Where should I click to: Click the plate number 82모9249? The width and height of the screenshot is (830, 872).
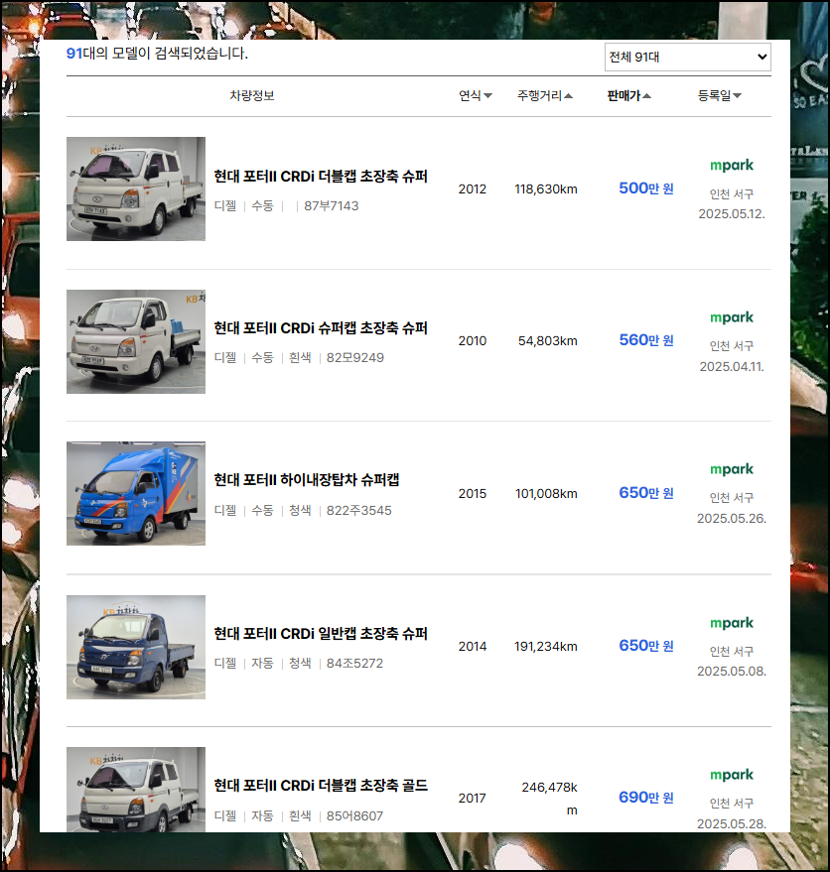pos(355,357)
